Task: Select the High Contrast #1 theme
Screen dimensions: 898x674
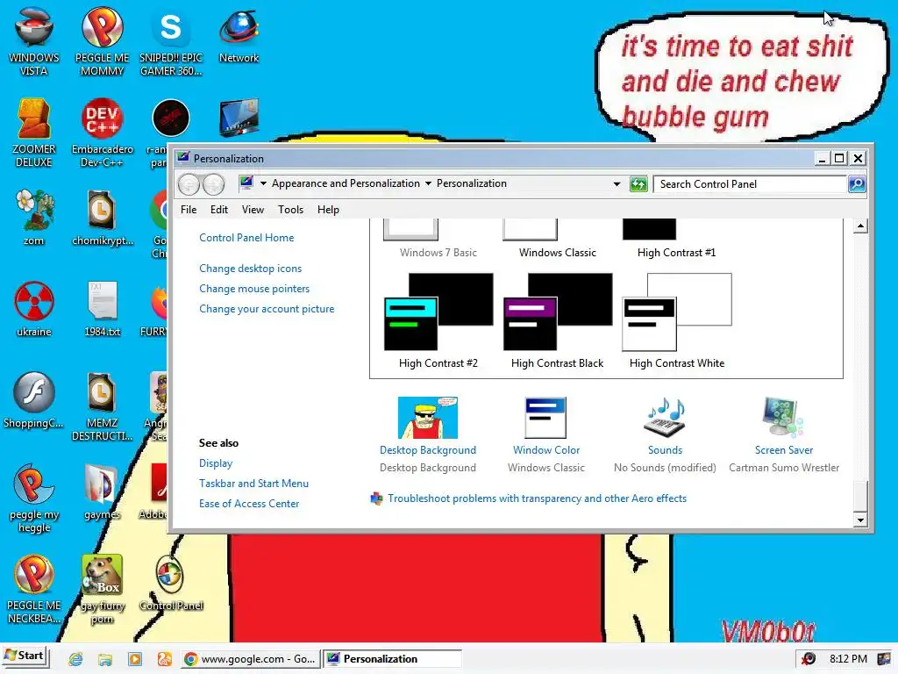Action: point(676,239)
